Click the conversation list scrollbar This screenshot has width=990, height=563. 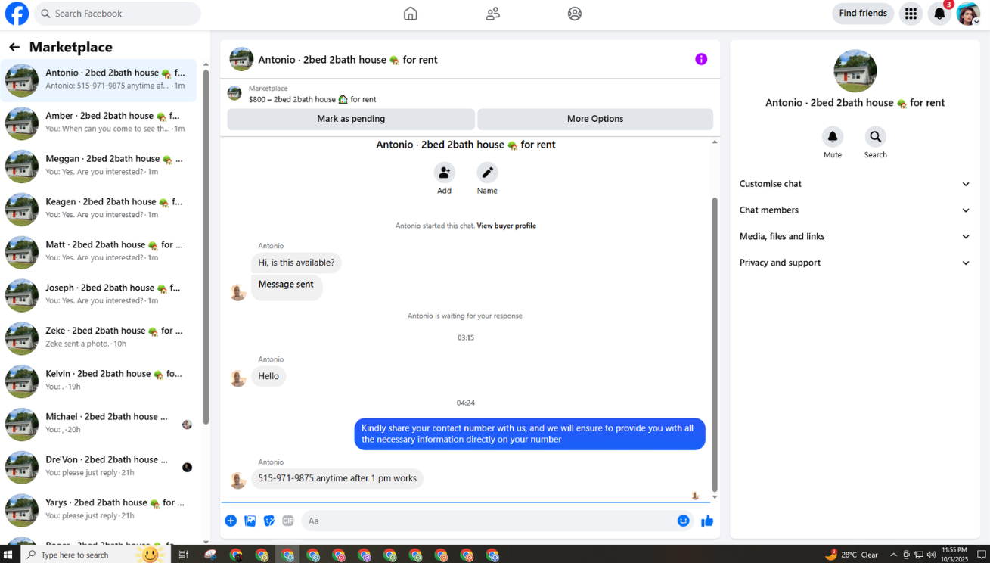point(205,246)
